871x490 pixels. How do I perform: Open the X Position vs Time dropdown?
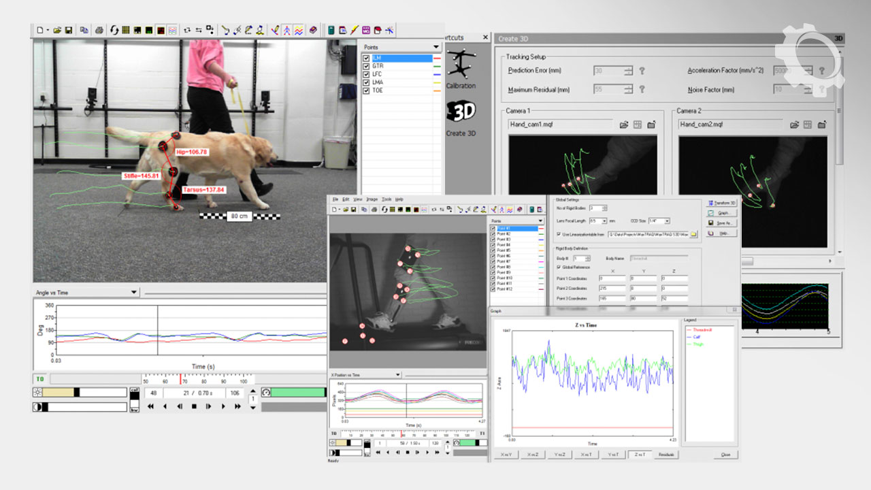[x=398, y=375]
